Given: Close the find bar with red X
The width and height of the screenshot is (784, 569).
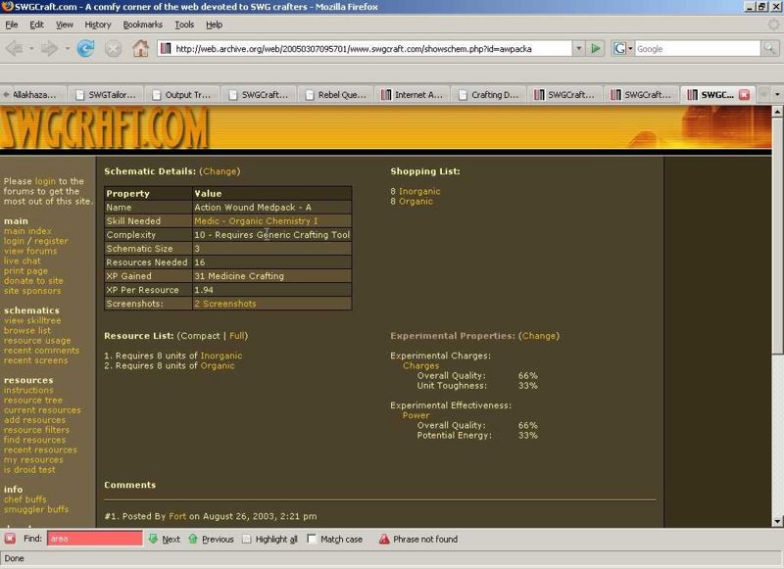Looking at the screenshot, I should [10, 539].
